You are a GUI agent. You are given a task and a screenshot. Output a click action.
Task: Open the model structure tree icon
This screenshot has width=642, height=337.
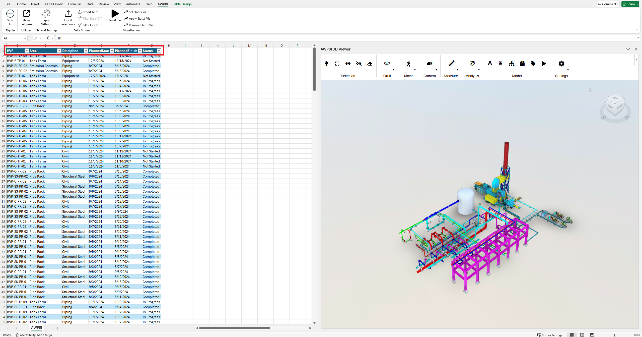click(x=512, y=64)
